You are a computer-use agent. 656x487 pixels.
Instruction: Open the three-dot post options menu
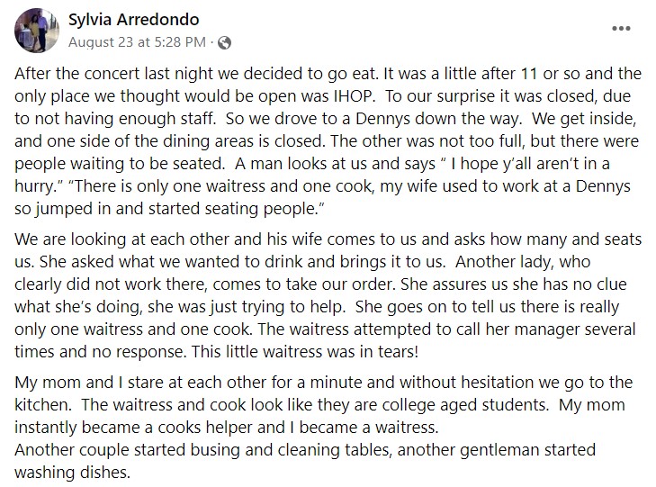tap(621, 29)
